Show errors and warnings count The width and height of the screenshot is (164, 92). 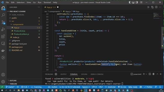click(x=25, y=87)
